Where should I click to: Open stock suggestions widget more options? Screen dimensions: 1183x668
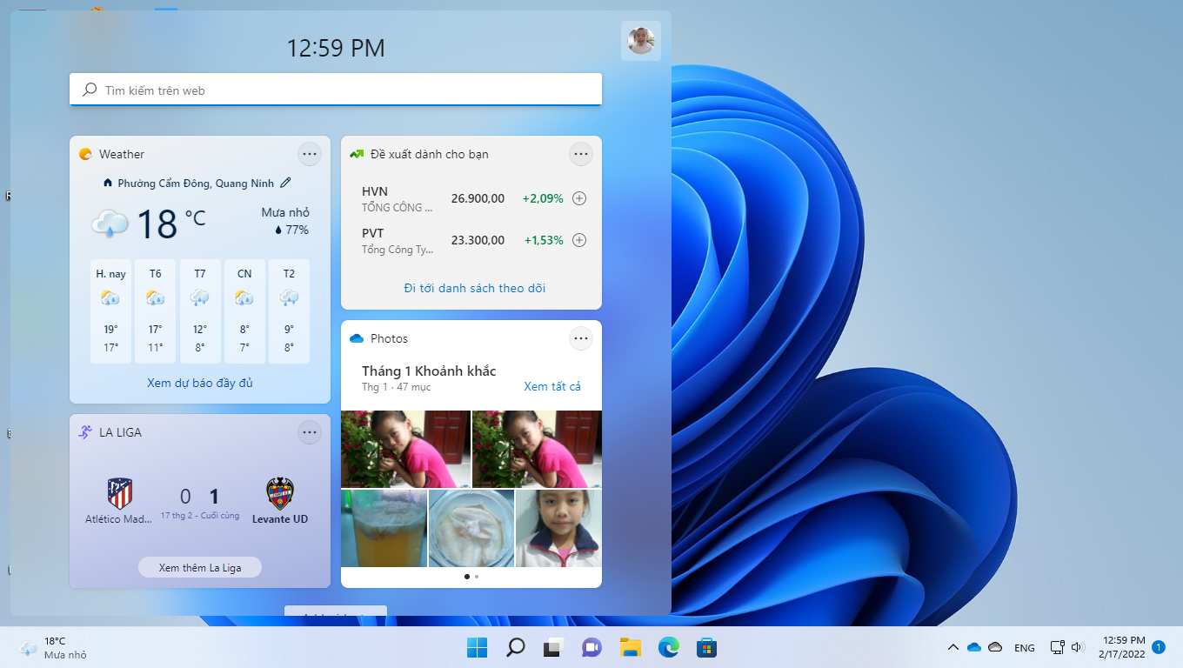point(581,154)
